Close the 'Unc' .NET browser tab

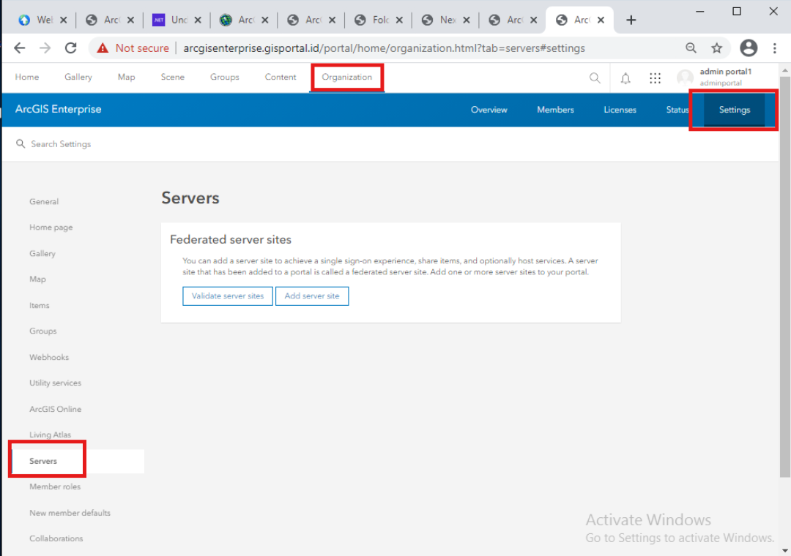pyautogui.click(x=198, y=20)
